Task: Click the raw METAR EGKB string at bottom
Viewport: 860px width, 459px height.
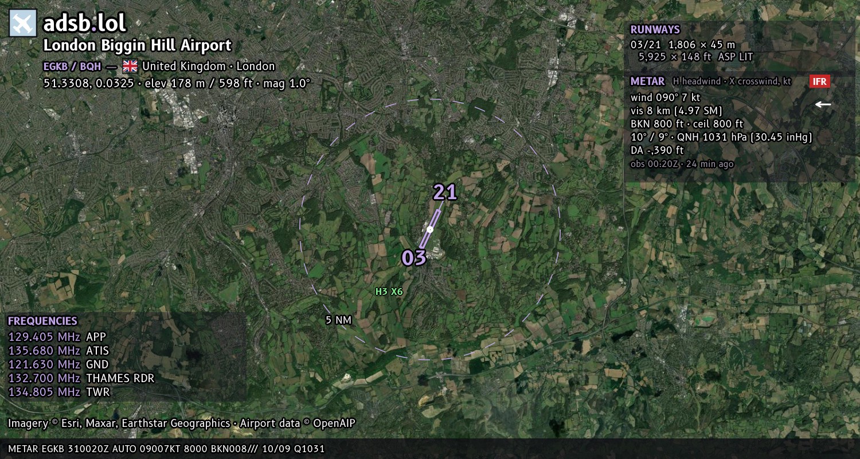Action: (x=166, y=449)
